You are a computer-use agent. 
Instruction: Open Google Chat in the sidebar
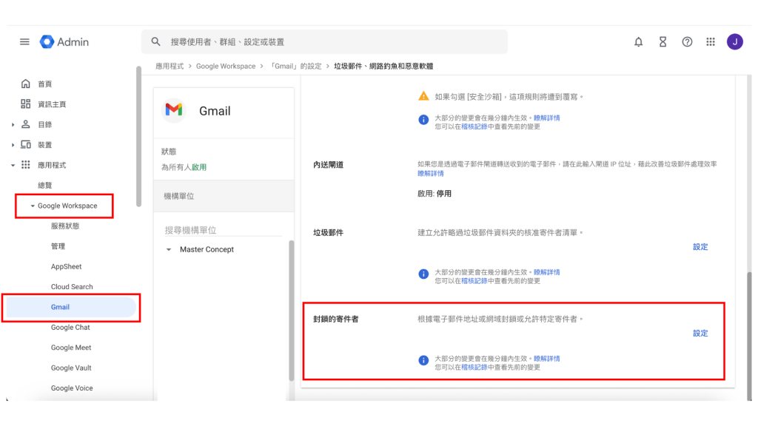(x=70, y=328)
